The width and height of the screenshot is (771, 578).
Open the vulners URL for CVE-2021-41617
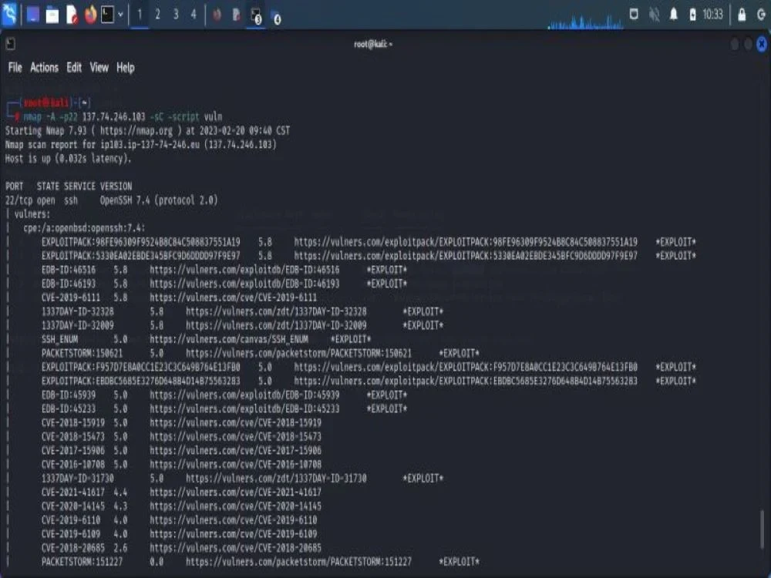[x=235, y=492]
